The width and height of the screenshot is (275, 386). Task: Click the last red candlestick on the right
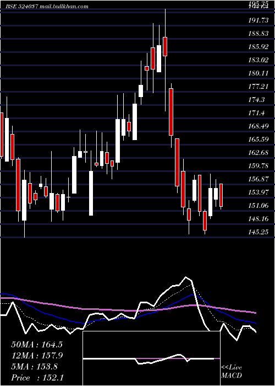pos(221,195)
